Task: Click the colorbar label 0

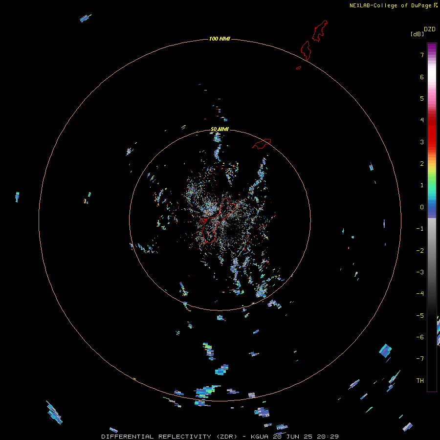Action: click(422, 207)
